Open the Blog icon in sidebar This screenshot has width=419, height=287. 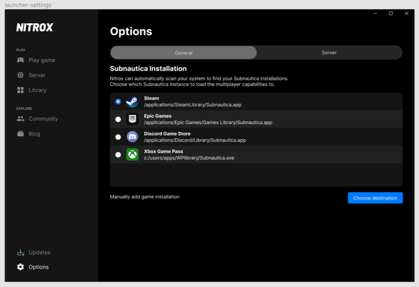point(20,133)
